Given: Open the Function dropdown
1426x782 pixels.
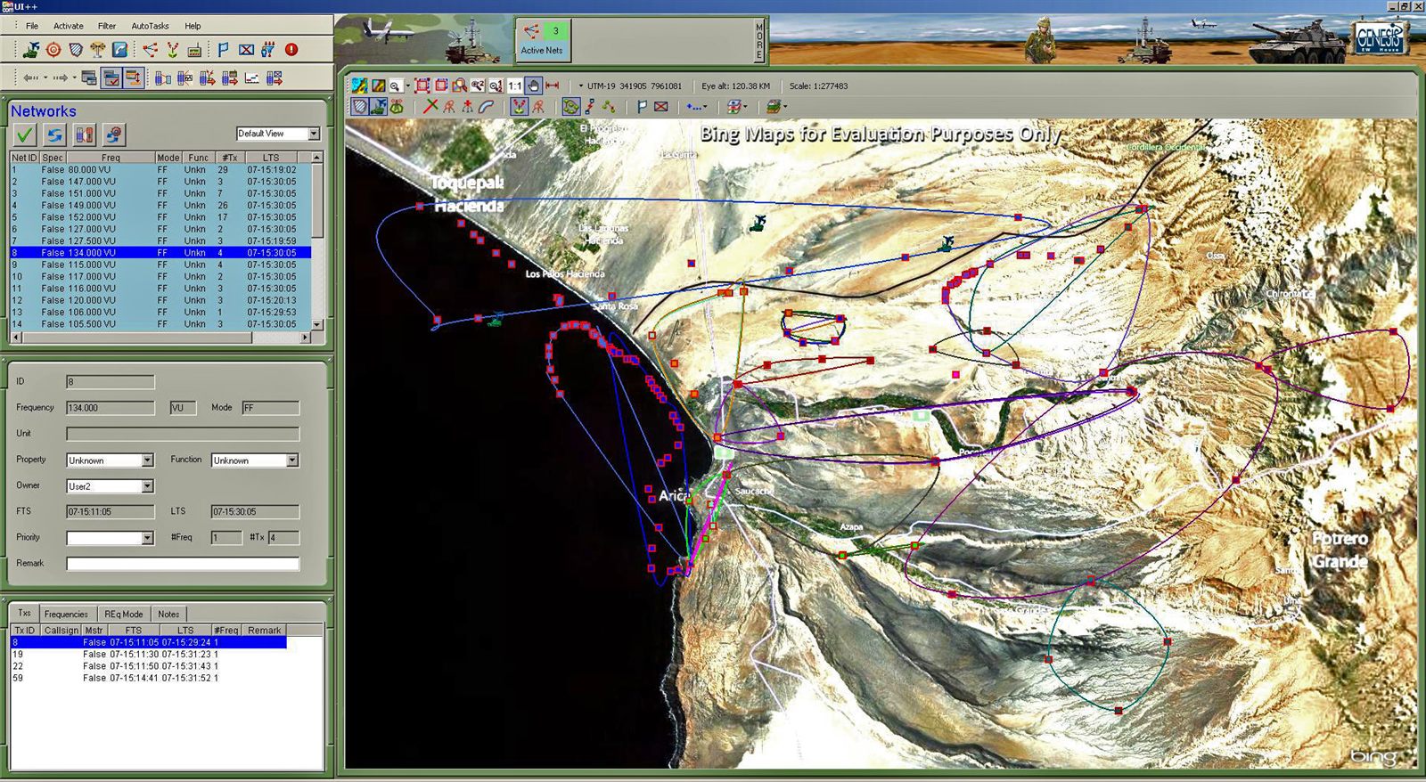Looking at the screenshot, I should 291,460.
